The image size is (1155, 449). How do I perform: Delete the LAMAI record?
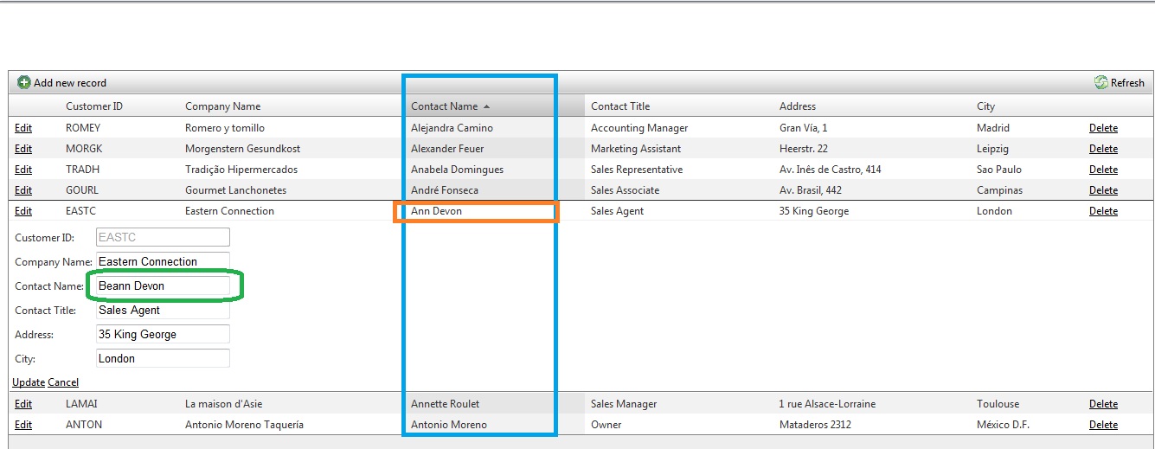pos(1103,404)
